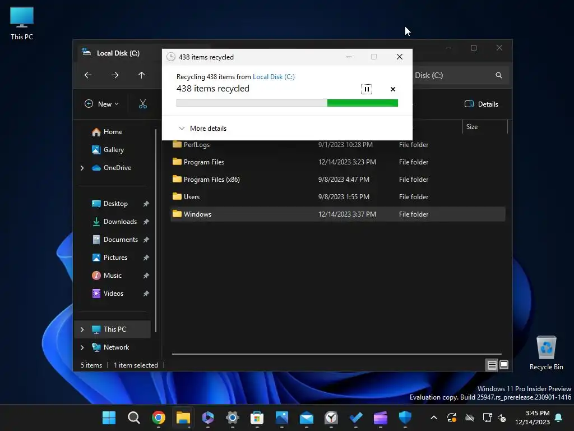Open Settings gear from taskbar

coord(233,418)
